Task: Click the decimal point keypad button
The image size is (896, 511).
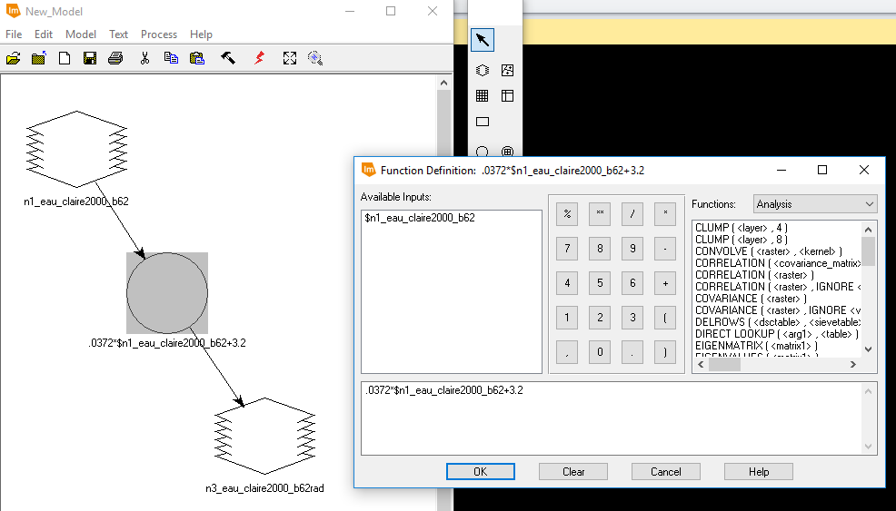Action: [632, 351]
